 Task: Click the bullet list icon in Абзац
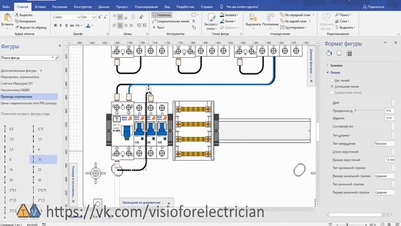[x=133, y=17]
